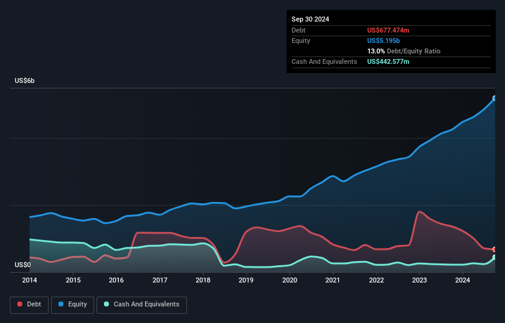Screen dimensions: 505x323
Task: Click the US$0 y-axis label
Action: click(23, 265)
